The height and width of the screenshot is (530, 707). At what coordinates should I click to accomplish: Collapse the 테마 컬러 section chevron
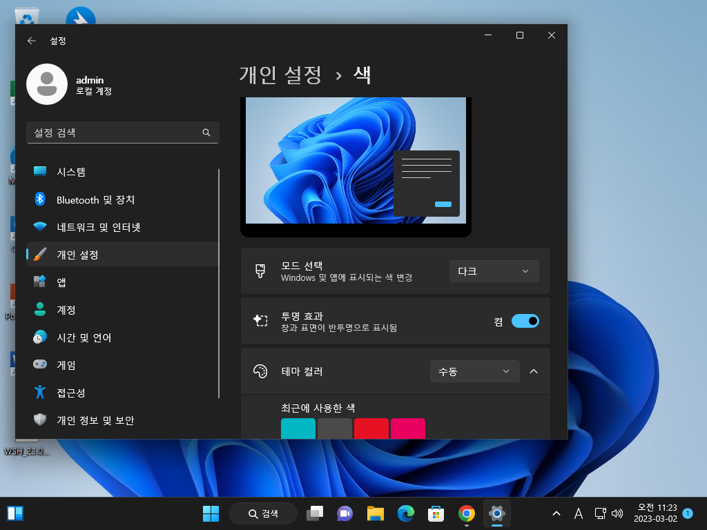tap(534, 371)
